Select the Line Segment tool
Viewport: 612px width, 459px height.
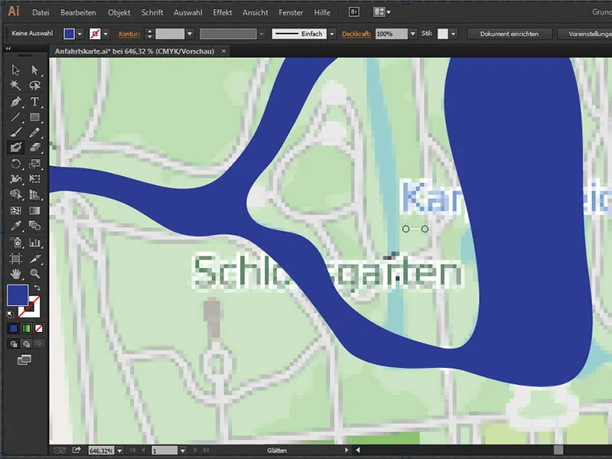coord(15,117)
